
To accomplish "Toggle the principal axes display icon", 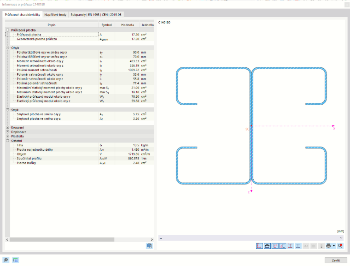I will tap(275, 246).
